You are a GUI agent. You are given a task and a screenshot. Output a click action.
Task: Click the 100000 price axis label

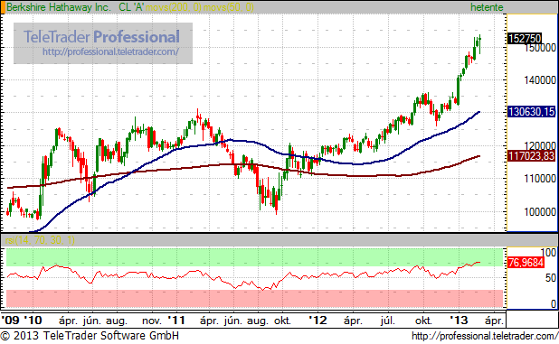(540, 212)
